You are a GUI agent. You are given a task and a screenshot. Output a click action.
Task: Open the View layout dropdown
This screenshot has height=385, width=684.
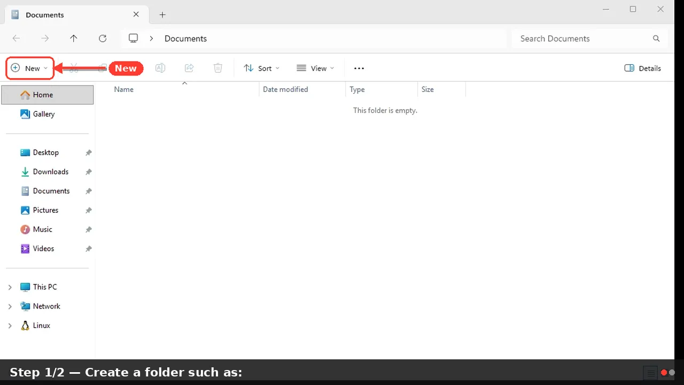315,68
